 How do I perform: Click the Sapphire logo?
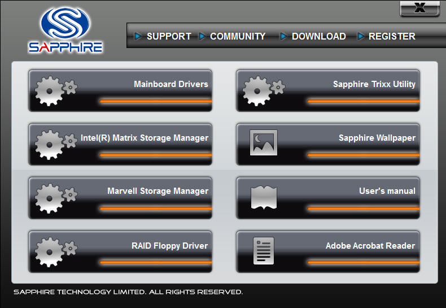pyautogui.click(x=65, y=30)
